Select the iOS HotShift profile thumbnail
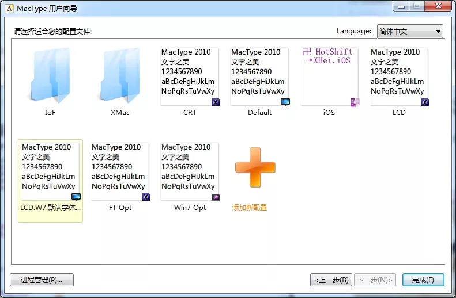456x298 pixels. pos(329,77)
